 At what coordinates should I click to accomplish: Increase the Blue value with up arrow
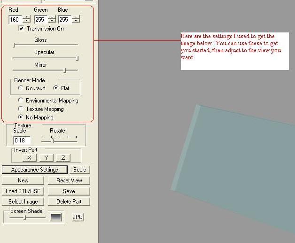tap(76, 17)
